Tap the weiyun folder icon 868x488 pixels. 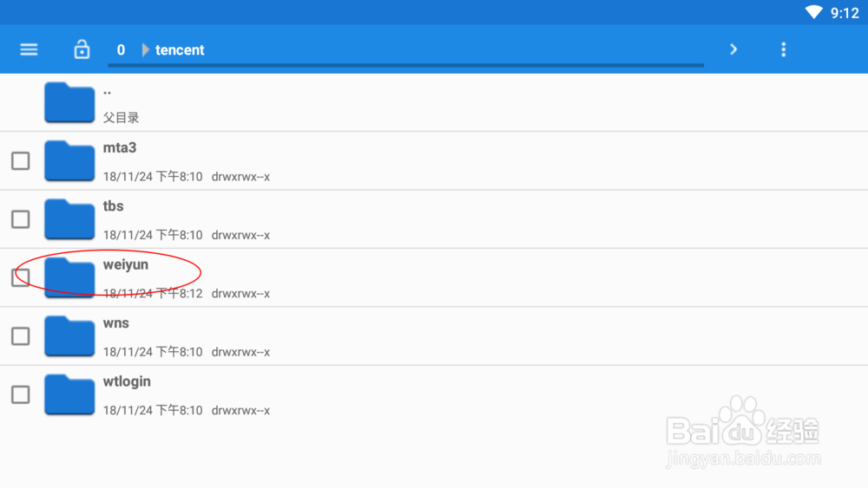(69, 277)
